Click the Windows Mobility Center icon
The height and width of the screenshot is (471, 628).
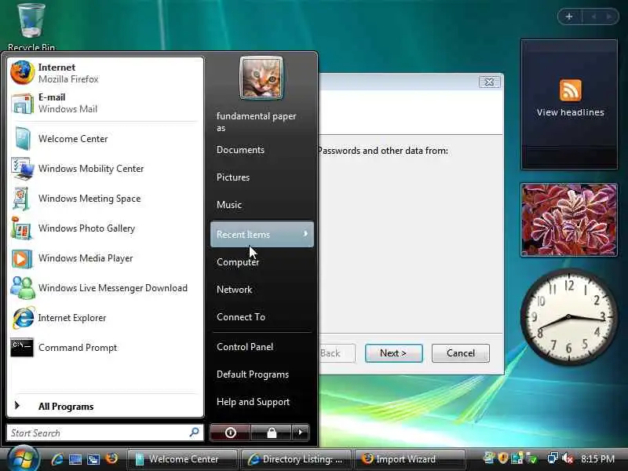pyautogui.click(x=23, y=169)
